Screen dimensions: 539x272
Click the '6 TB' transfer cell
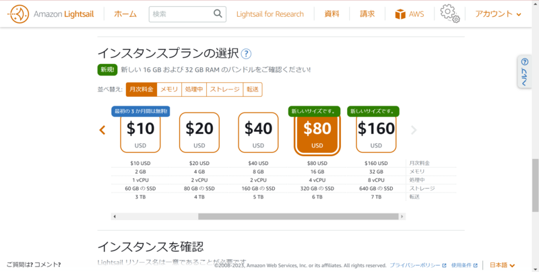click(317, 197)
